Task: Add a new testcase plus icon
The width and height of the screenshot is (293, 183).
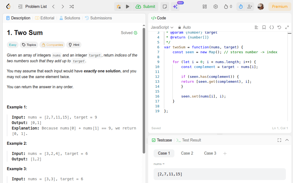Action: pyautogui.click(x=225, y=154)
